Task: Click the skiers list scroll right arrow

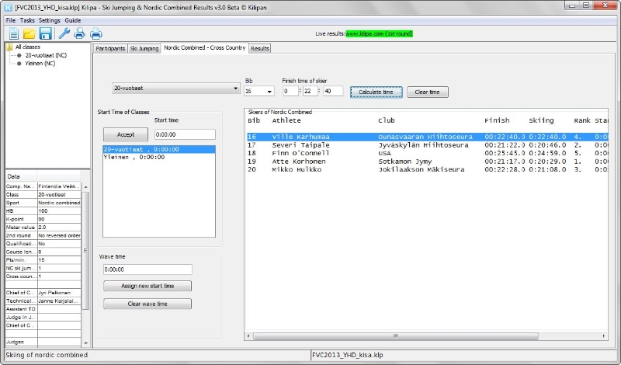Action: pyautogui.click(x=604, y=336)
